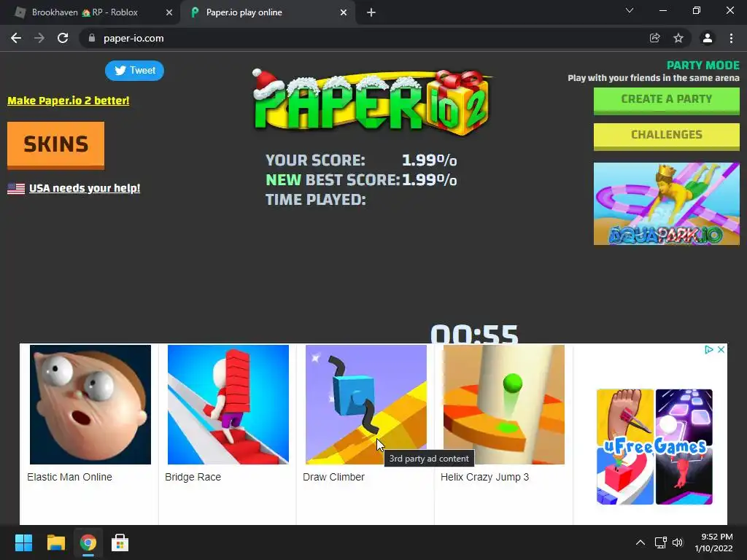Open File Explorer from taskbar

(55, 542)
